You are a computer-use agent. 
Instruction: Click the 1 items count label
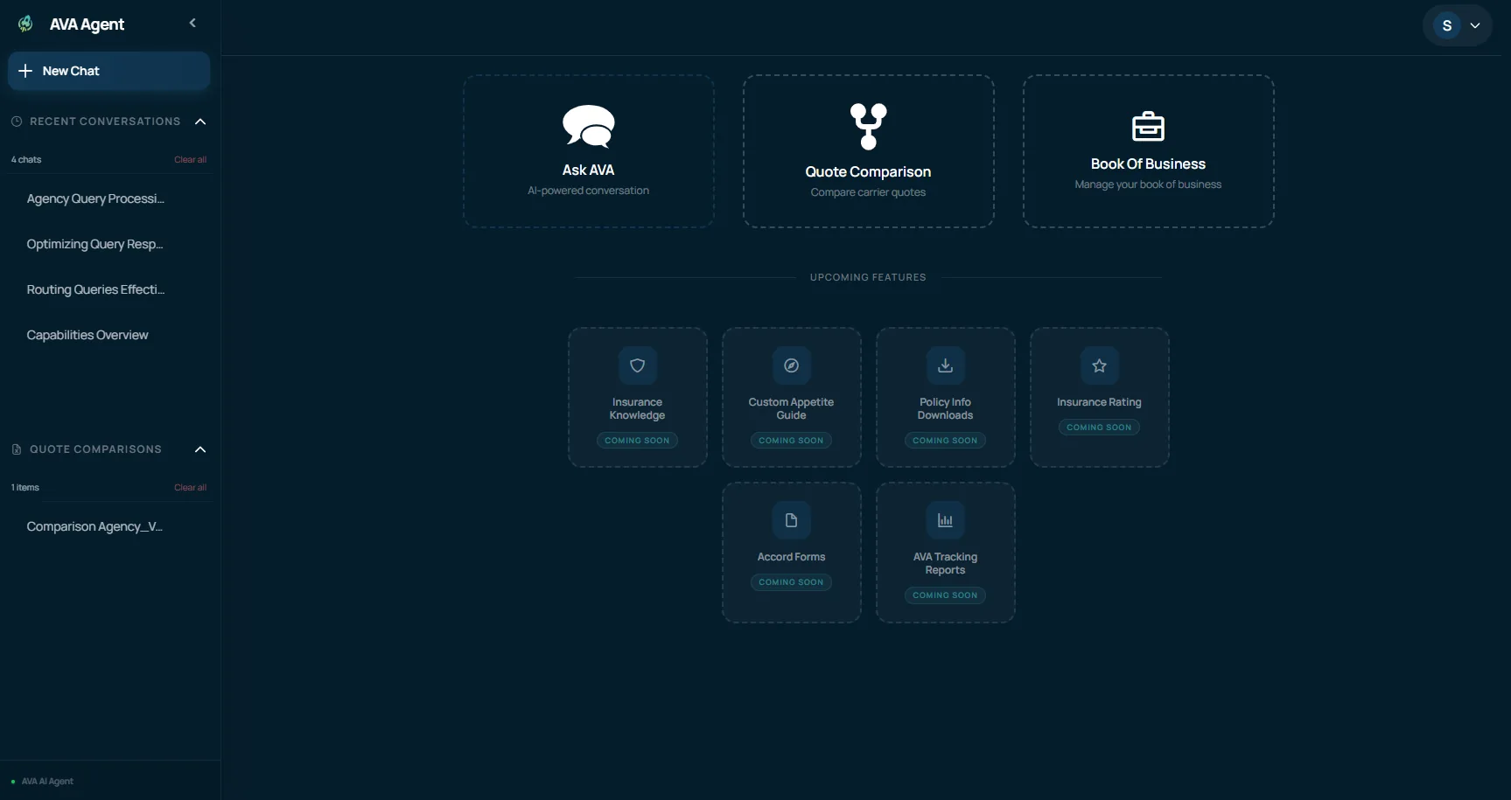click(25, 488)
